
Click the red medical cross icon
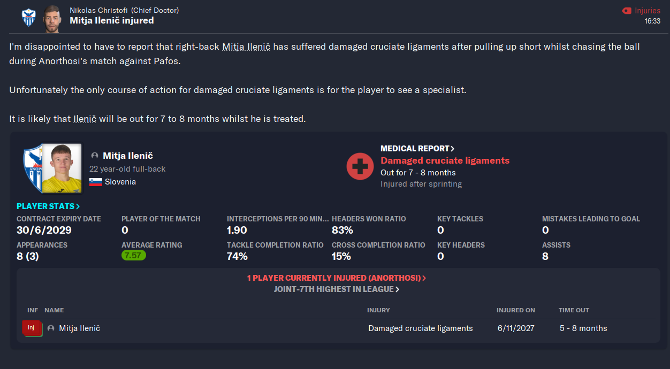pyautogui.click(x=360, y=166)
